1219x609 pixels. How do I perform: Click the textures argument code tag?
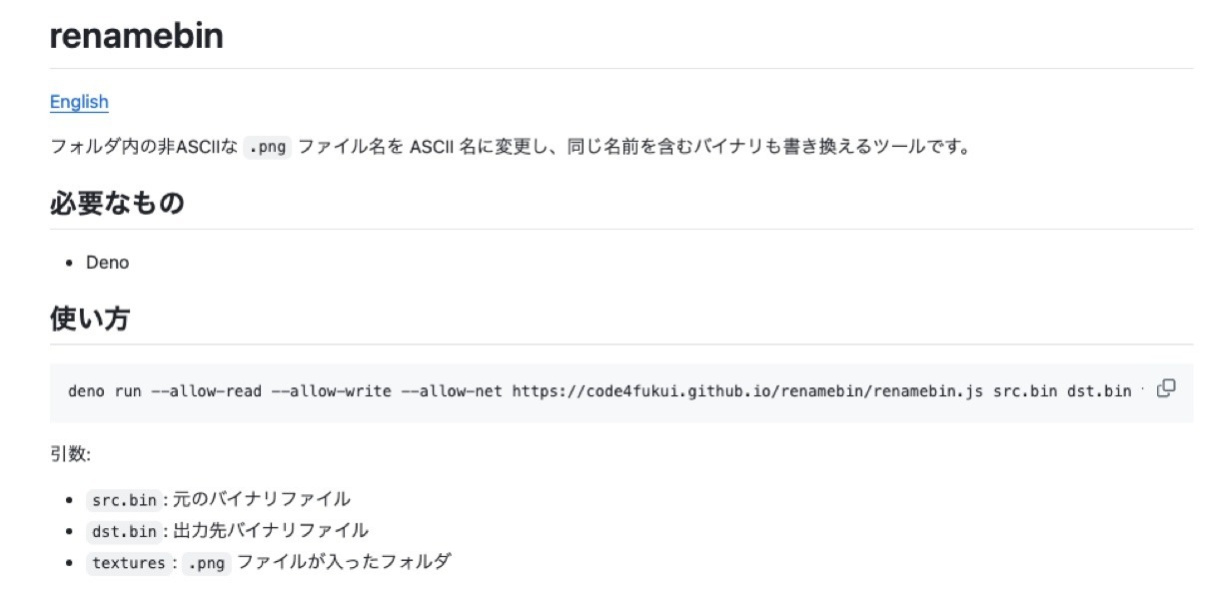point(128,563)
